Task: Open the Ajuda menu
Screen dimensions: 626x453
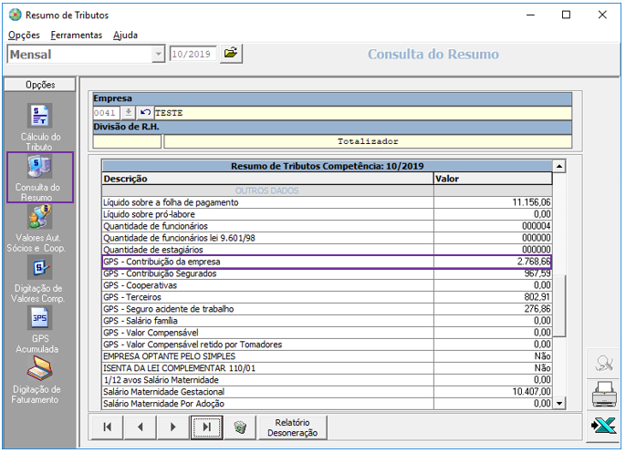Action: (125, 35)
